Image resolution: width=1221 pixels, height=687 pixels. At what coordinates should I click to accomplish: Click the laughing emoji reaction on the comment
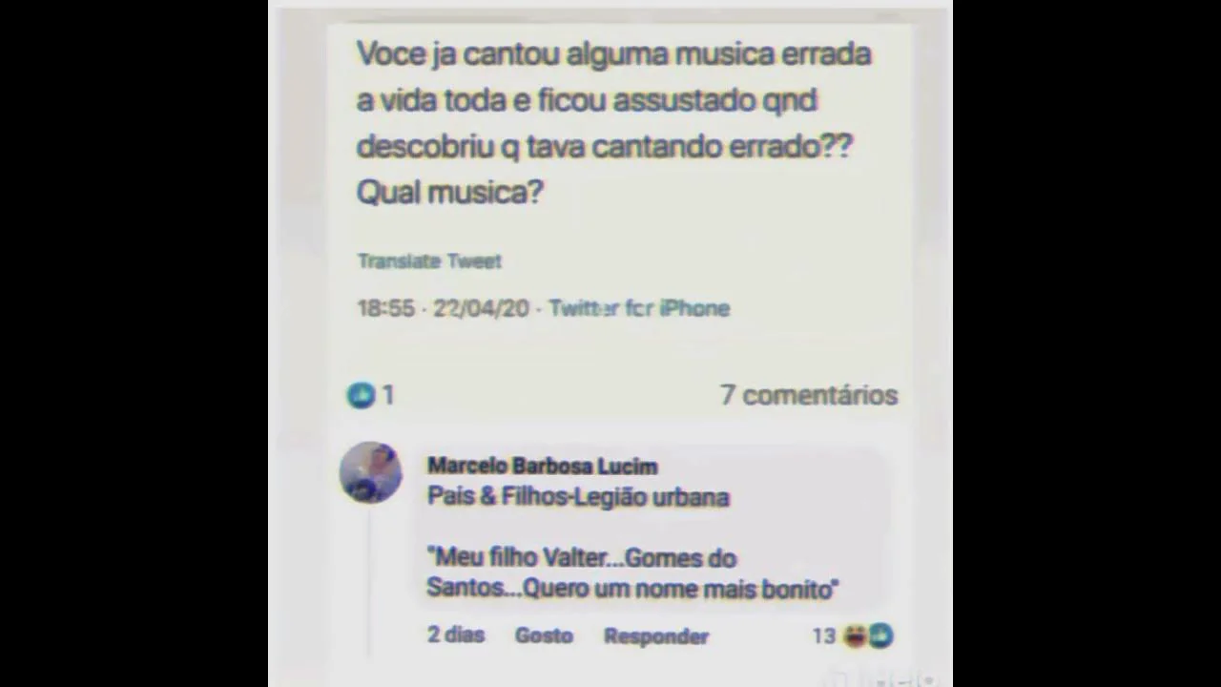(x=855, y=636)
